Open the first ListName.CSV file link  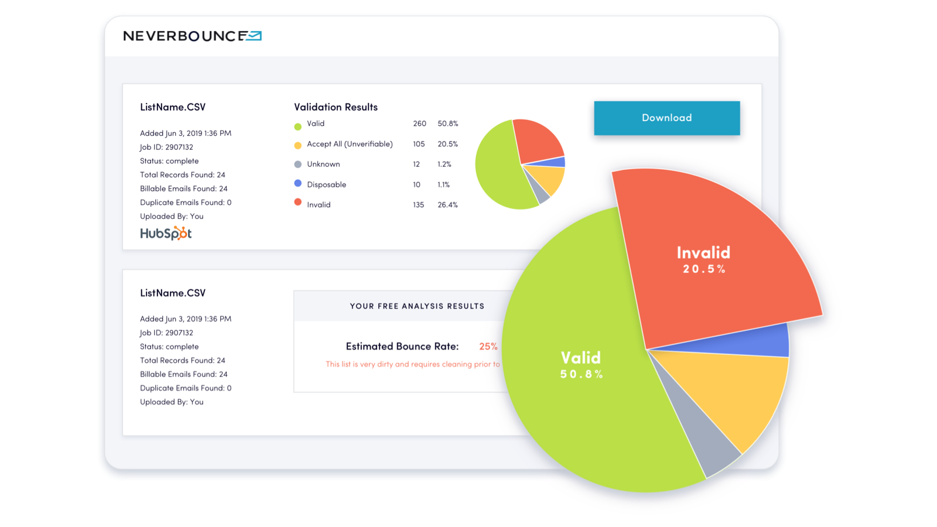pos(173,107)
